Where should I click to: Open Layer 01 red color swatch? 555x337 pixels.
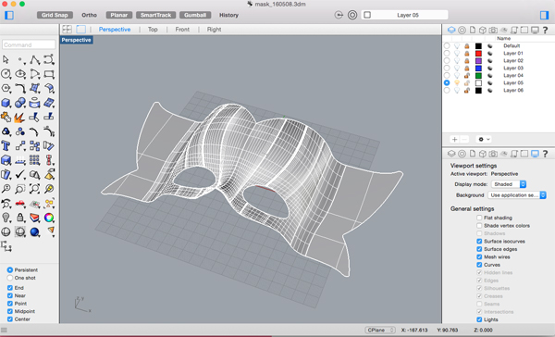478,53
